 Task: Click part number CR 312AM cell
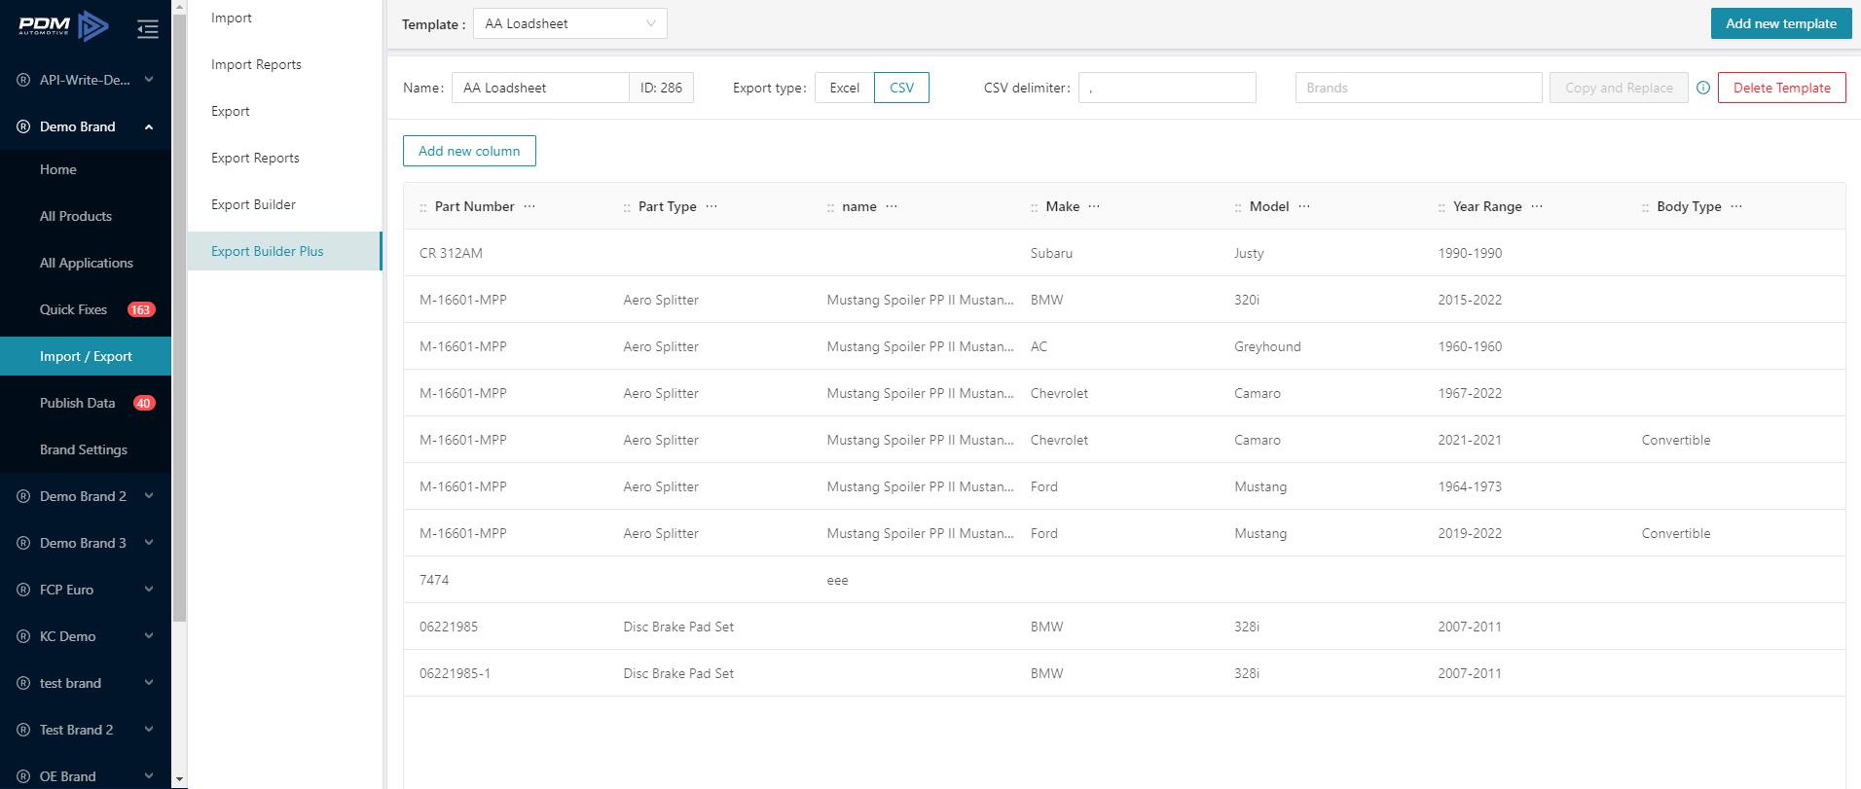(451, 253)
